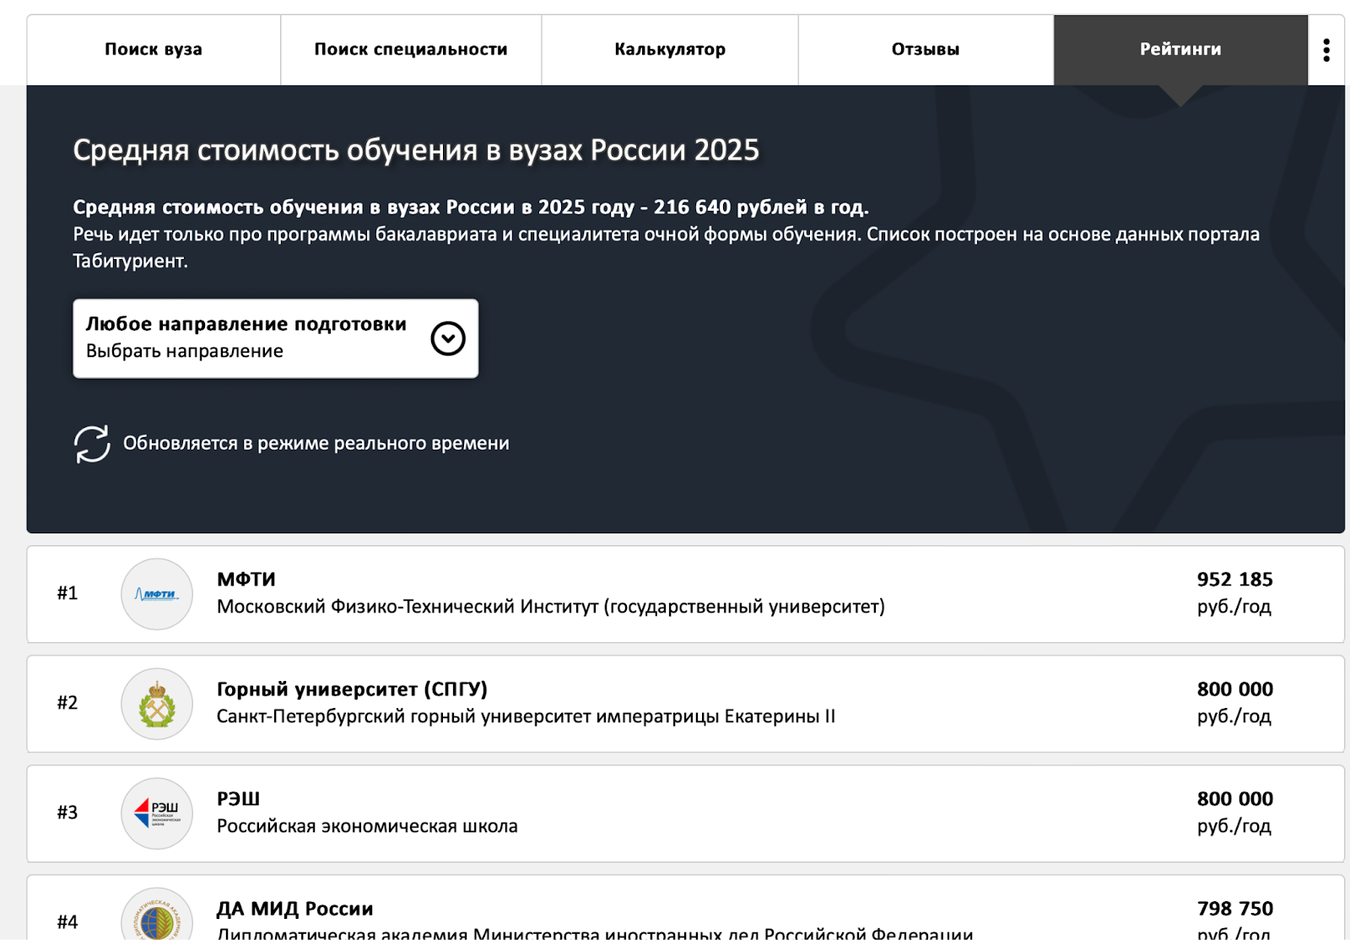The image size is (1350, 940).
Task: Click the РЭШ logo
Action: tap(157, 813)
